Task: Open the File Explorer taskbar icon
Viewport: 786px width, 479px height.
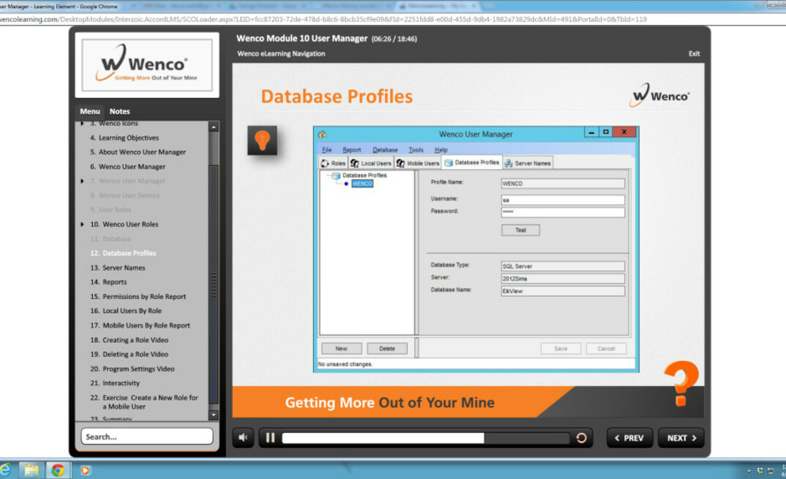Action: pyautogui.click(x=31, y=470)
